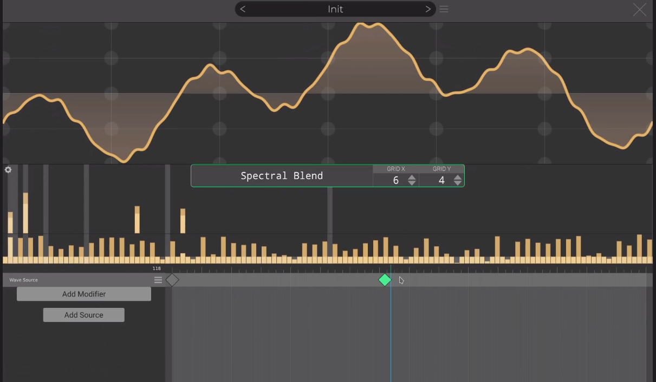The height and width of the screenshot is (382, 656).
Task: Click the Add Modifier button
Action: tap(83, 294)
